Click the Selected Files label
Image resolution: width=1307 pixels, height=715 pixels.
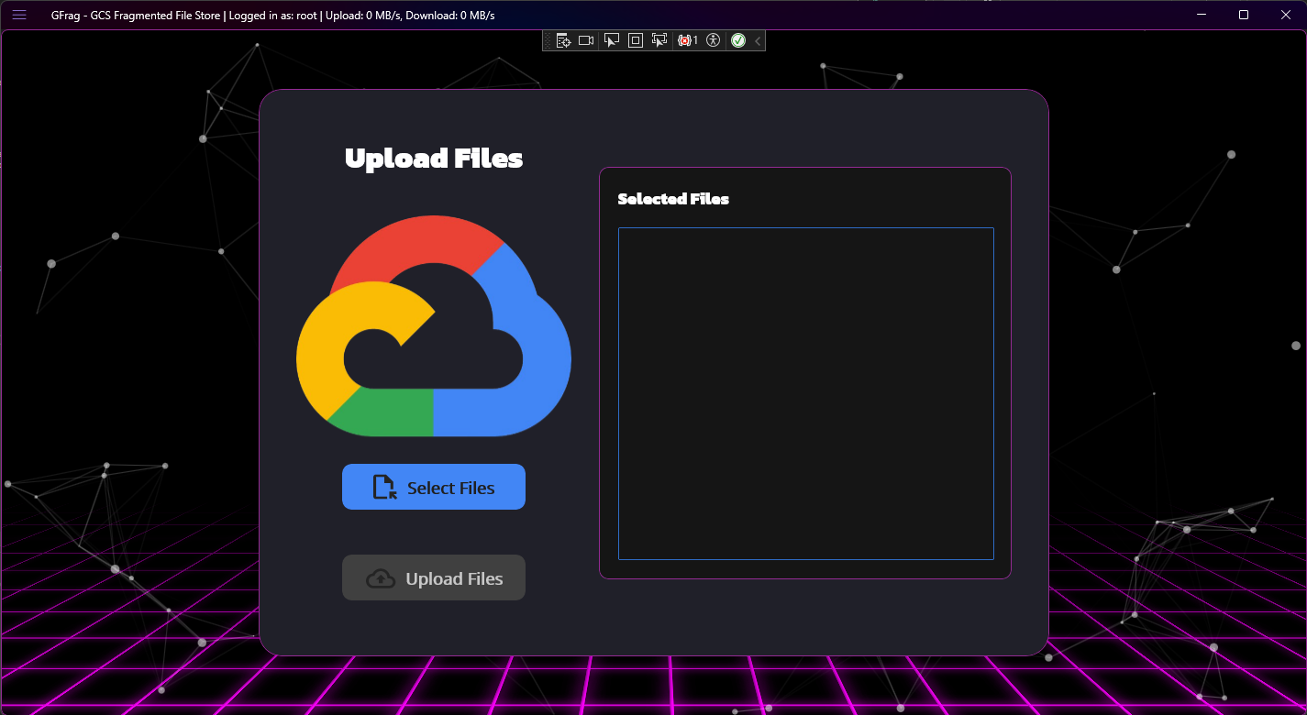coord(673,199)
